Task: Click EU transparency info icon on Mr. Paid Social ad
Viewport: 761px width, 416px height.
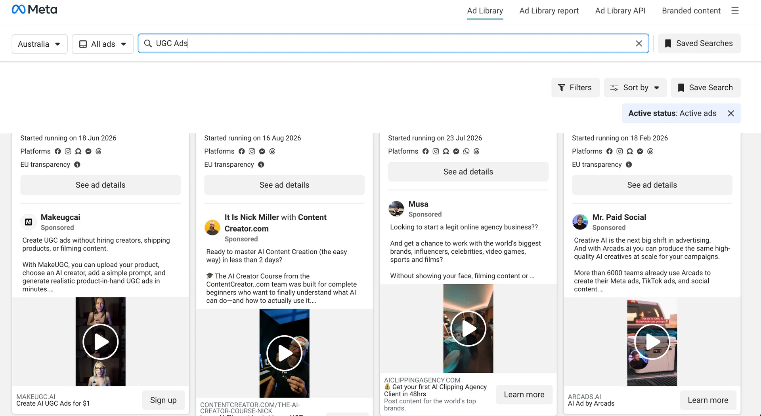Action: coord(629,165)
